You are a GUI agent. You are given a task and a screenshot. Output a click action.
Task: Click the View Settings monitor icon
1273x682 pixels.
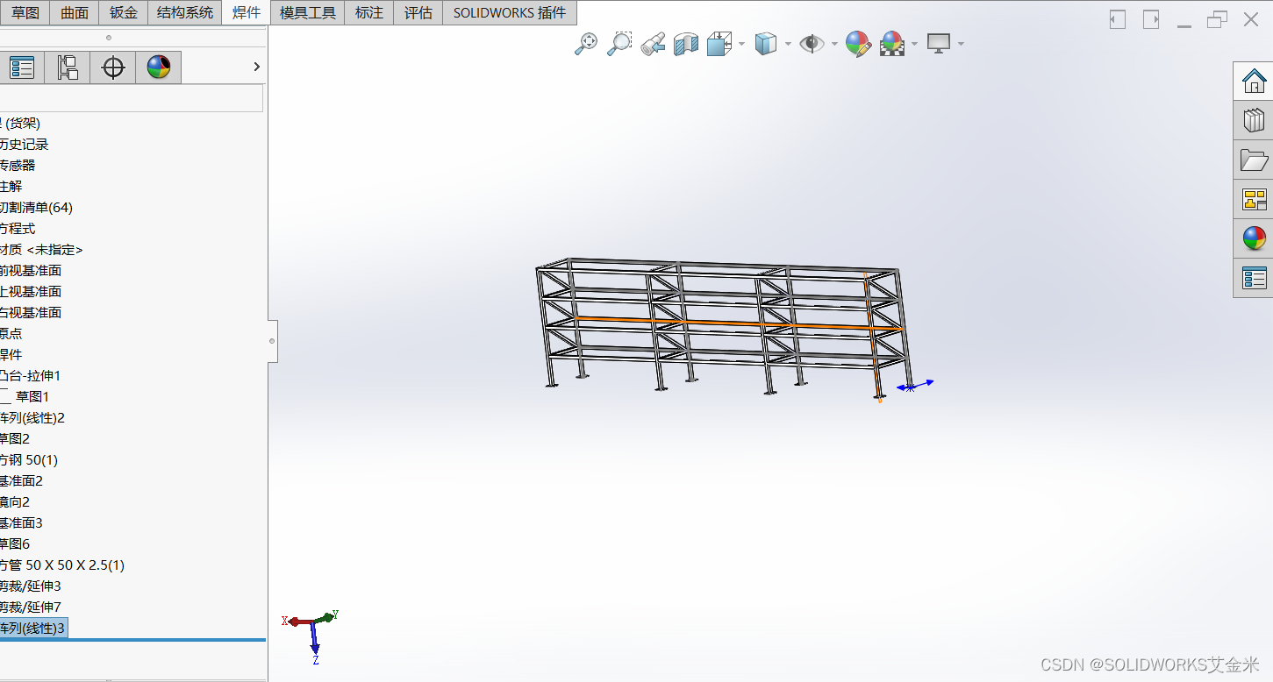(x=939, y=44)
